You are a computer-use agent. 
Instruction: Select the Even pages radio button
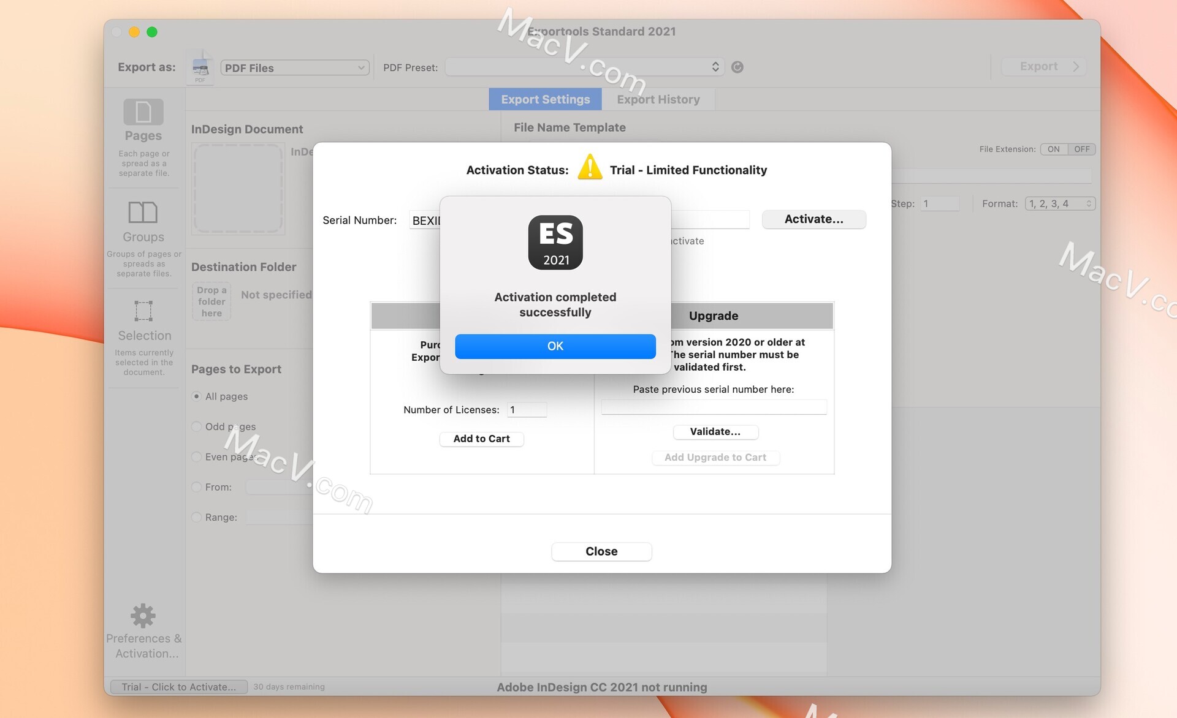click(x=196, y=456)
